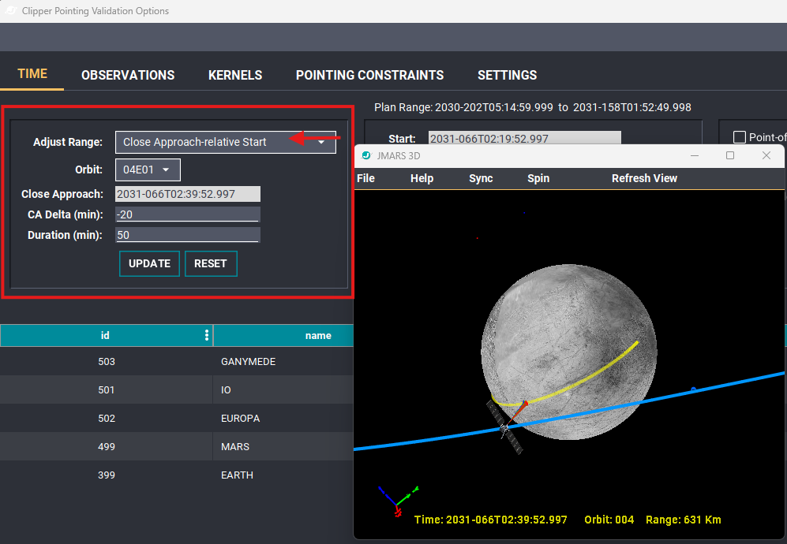Open the OBSERVATIONS tab
The width and height of the screenshot is (787, 544).
[x=128, y=75]
